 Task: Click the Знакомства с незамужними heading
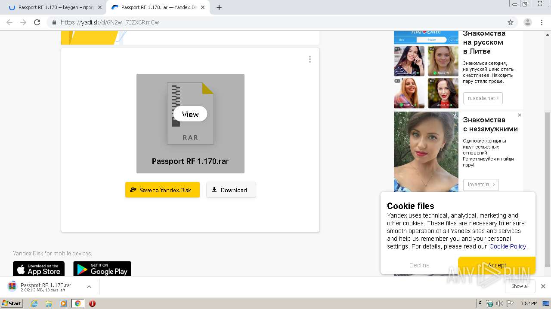coord(490,124)
